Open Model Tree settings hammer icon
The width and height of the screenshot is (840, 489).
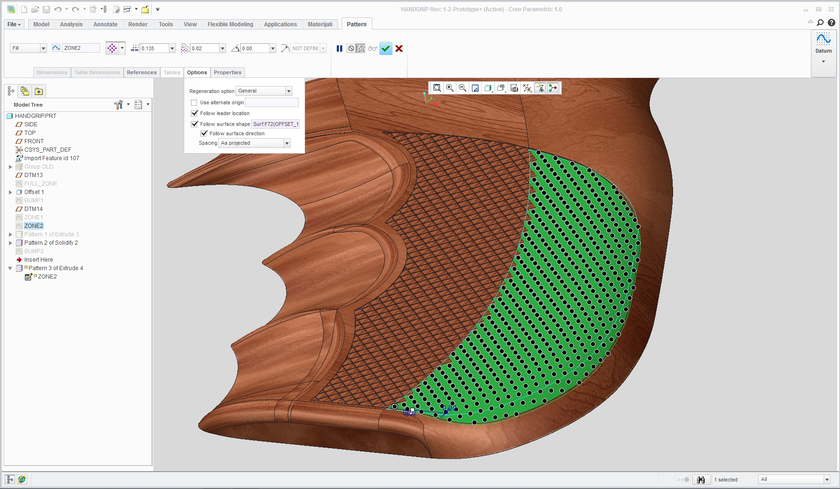pyautogui.click(x=118, y=105)
